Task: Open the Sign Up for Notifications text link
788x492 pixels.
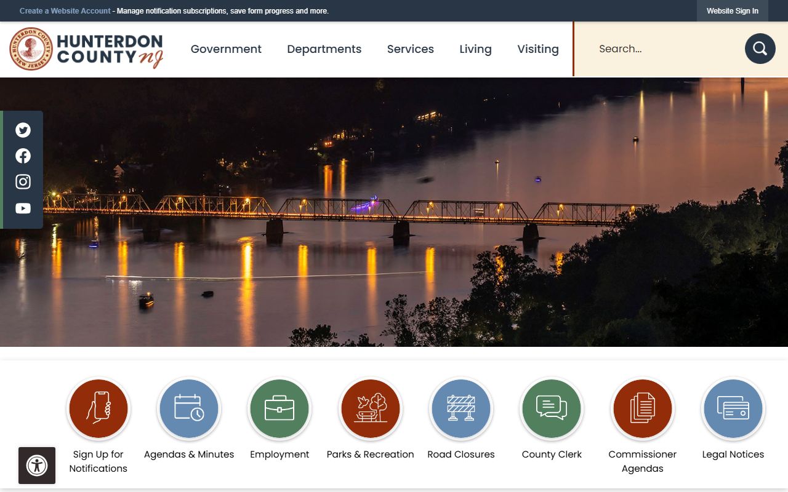Action: click(x=98, y=461)
